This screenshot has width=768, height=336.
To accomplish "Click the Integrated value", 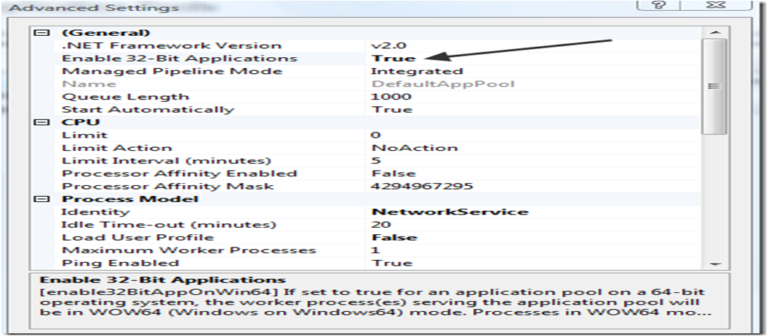I will coord(417,71).
